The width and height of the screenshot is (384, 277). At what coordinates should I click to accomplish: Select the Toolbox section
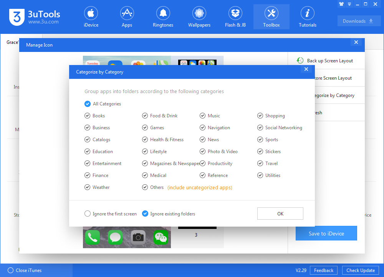coord(271,17)
